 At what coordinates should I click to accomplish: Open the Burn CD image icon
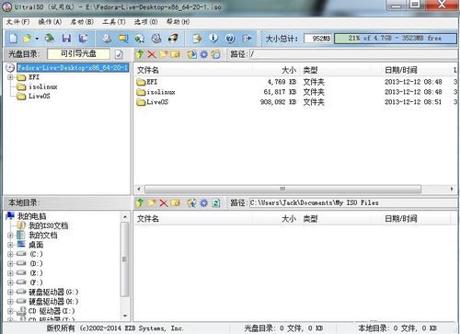pyautogui.click(x=173, y=39)
